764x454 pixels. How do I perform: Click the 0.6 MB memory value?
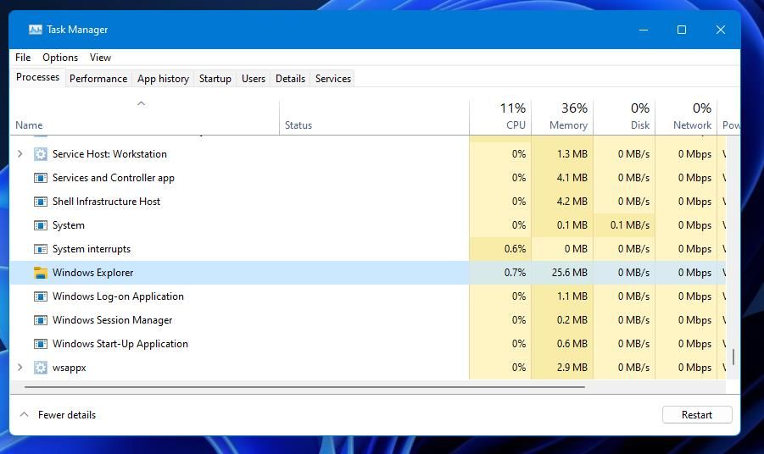pyautogui.click(x=572, y=344)
